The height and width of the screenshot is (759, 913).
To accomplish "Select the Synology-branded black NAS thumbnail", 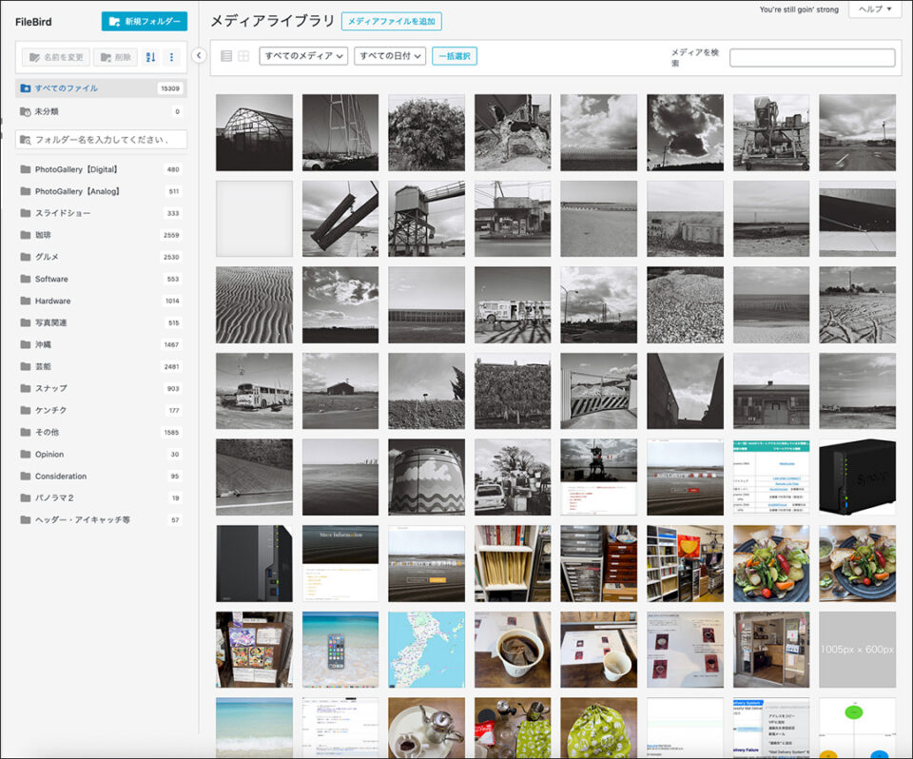I will (x=858, y=477).
